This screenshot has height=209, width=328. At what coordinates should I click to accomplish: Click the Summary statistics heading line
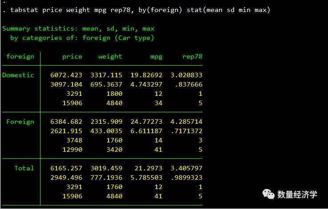pos(78,28)
